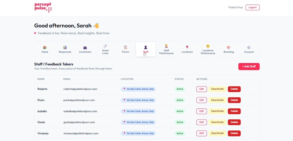The width and height of the screenshot is (293, 141).
Task: Click Isabella's Via San Carlo location tag
Action: pyautogui.click(x=138, y=111)
